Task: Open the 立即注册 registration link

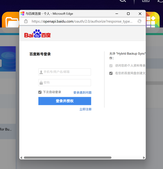Action: coord(85,109)
